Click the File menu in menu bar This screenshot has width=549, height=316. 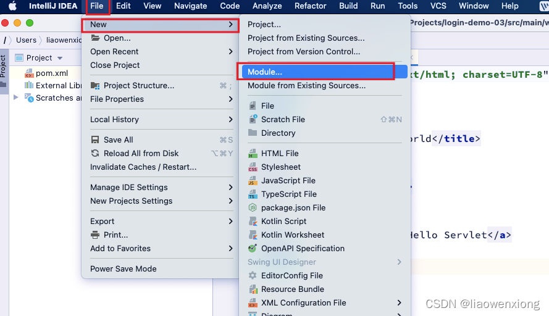click(x=96, y=6)
